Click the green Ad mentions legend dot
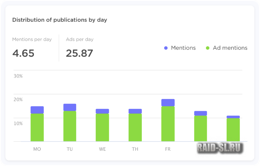This screenshot has height=166, width=260. [x=208, y=48]
